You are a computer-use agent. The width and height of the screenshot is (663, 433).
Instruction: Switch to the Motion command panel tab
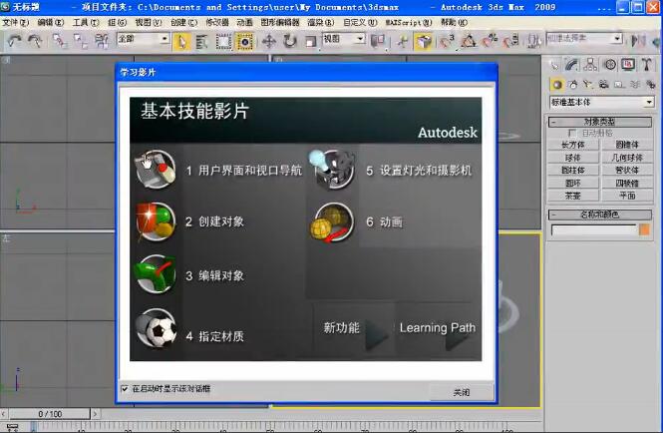(610, 65)
